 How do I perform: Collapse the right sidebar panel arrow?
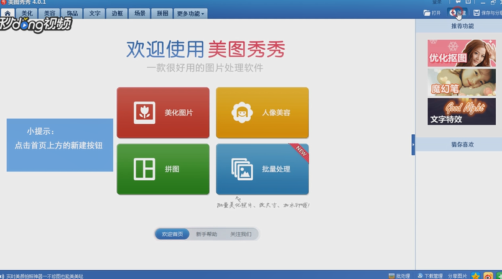413,145
